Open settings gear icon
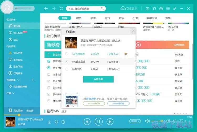The height and width of the screenshot is (132, 197). [168, 9]
